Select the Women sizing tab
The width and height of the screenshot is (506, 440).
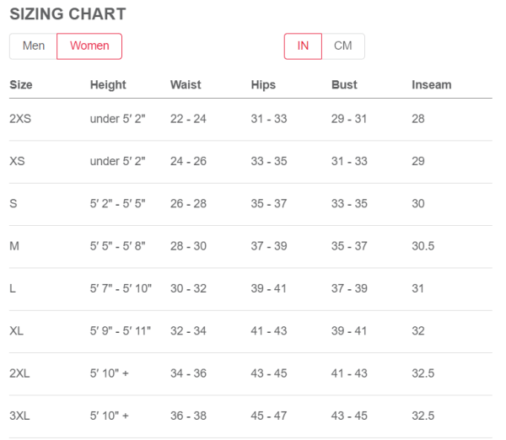pyautogui.click(x=89, y=46)
